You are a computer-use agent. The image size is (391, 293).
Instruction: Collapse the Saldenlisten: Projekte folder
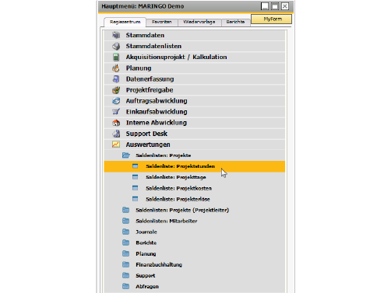click(195, 155)
